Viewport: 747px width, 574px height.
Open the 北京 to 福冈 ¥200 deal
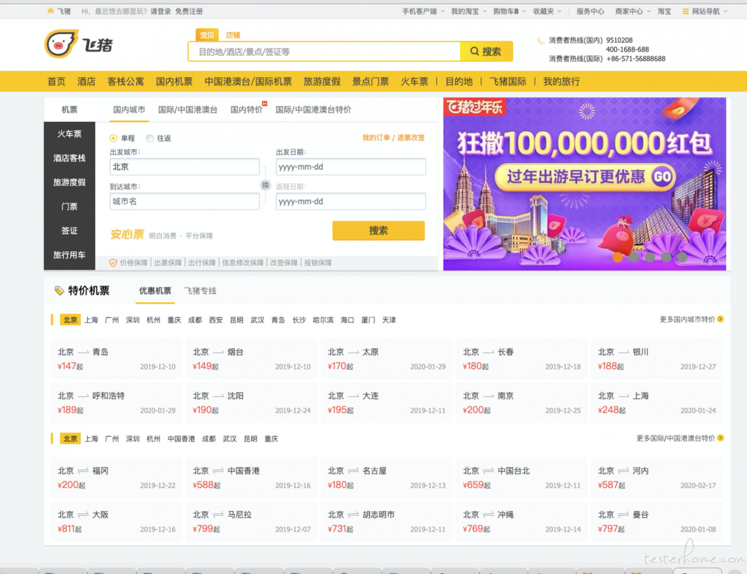tap(117, 478)
